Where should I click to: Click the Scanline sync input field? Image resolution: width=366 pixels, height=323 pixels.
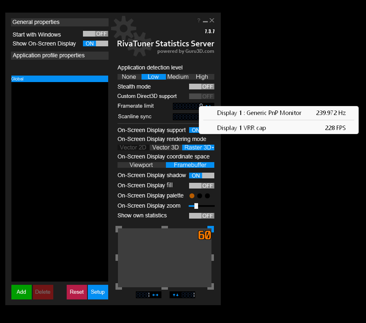[x=186, y=117]
